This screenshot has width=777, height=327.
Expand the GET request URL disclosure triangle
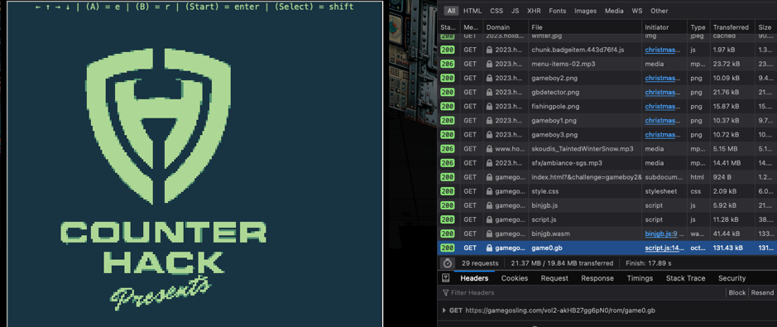tap(444, 310)
